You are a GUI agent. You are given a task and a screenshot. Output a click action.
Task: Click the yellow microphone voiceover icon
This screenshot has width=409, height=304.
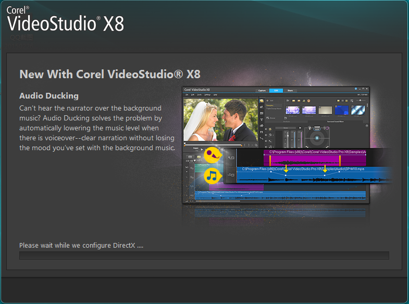213,155
